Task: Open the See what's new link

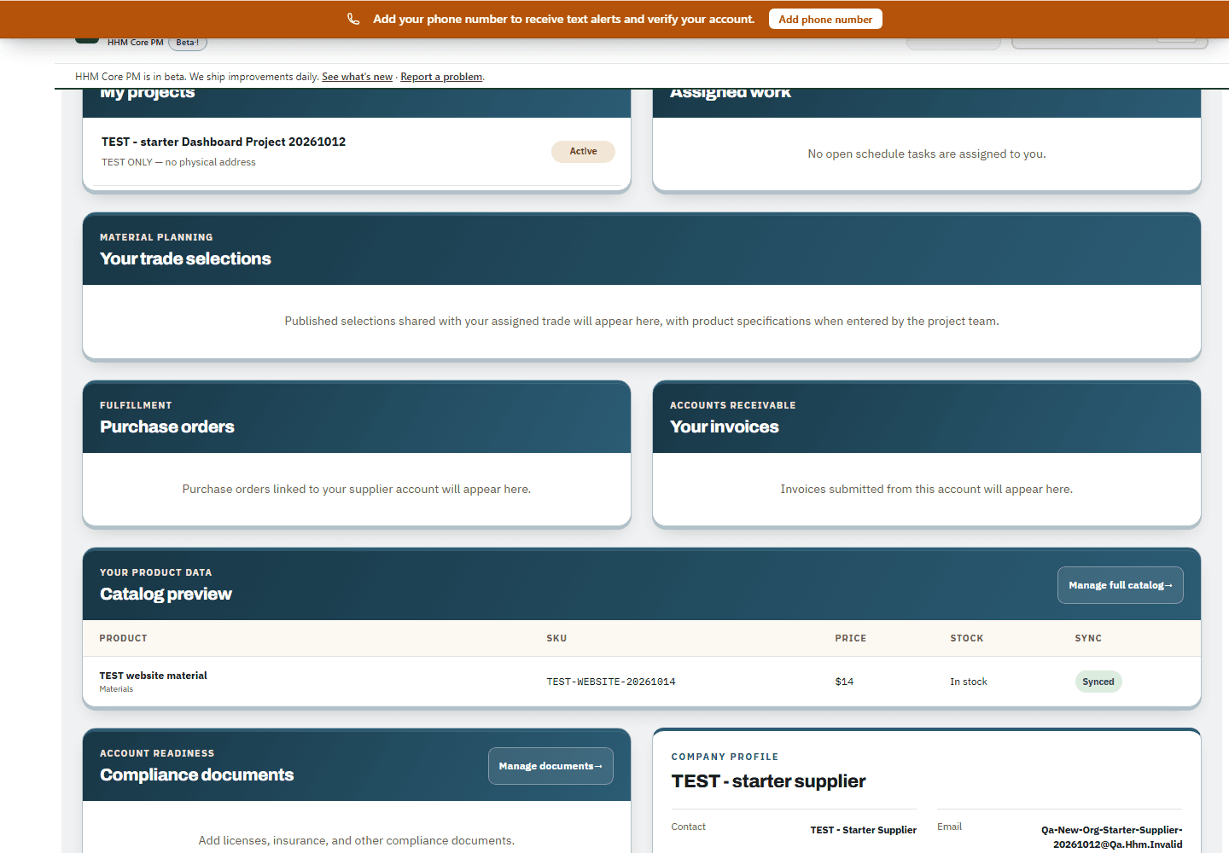Action: (357, 77)
